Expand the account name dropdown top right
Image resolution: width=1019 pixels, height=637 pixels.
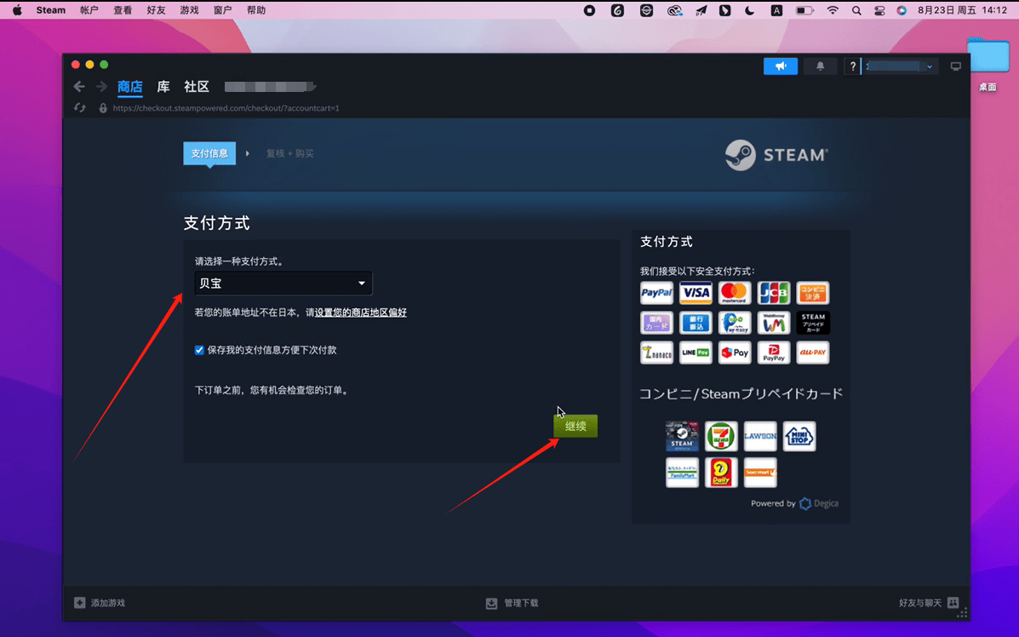(900, 66)
